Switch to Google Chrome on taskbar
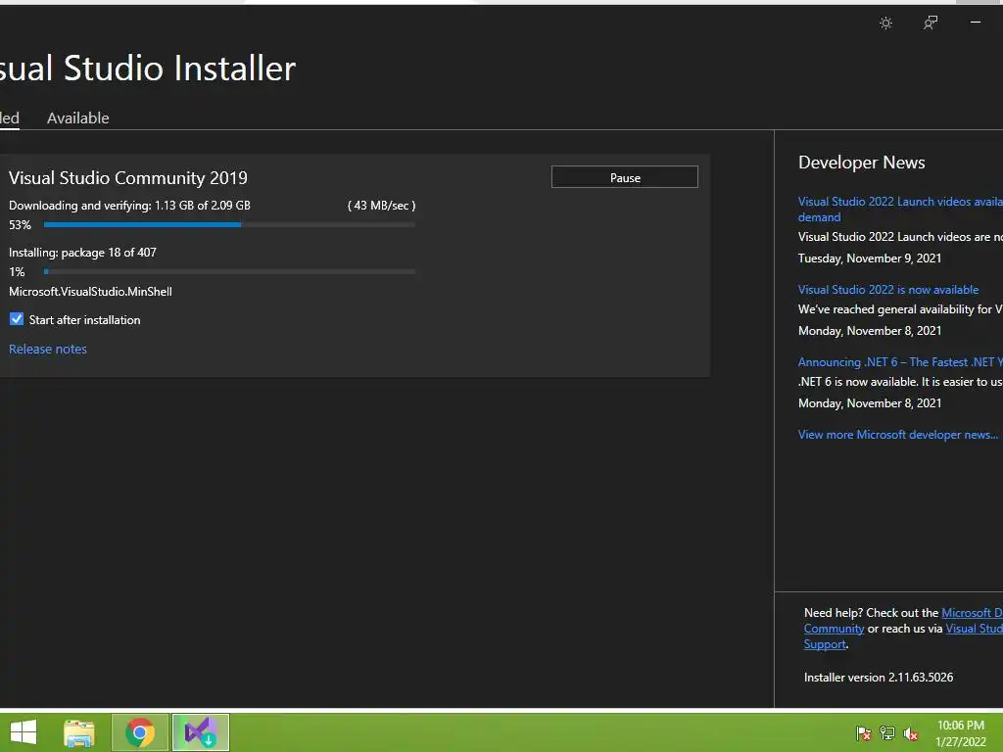The image size is (1003, 752). click(140, 732)
